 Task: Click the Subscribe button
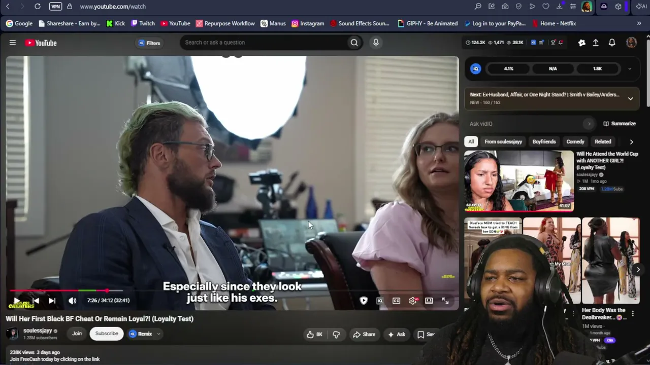pyautogui.click(x=107, y=334)
